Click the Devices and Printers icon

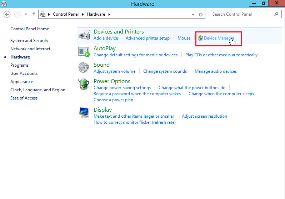pyautogui.click(x=84, y=35)
